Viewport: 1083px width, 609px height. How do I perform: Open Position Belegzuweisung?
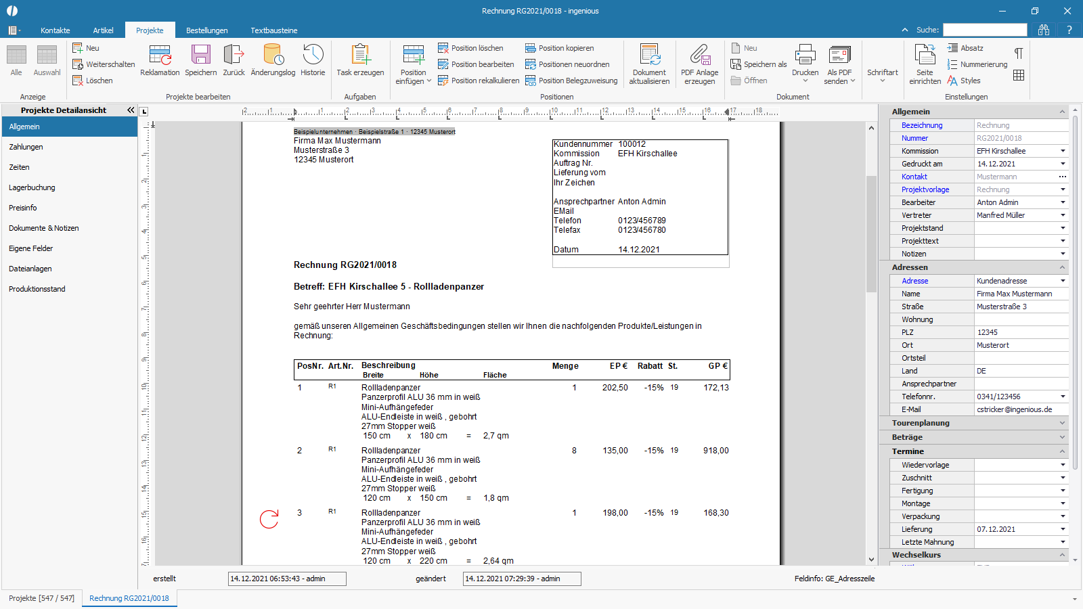click(x=571, y=81)
